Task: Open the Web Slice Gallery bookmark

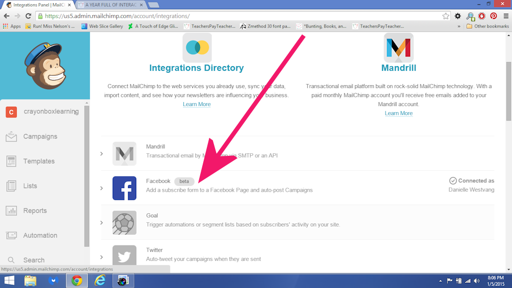Action: click(x=102, y=26)
